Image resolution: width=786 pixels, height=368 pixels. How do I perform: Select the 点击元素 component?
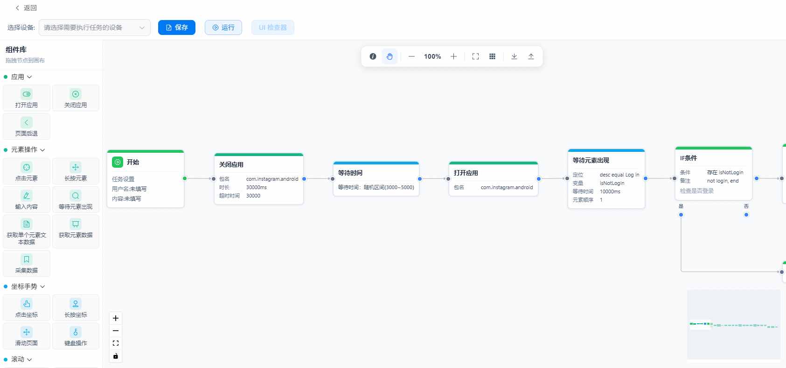27,171
